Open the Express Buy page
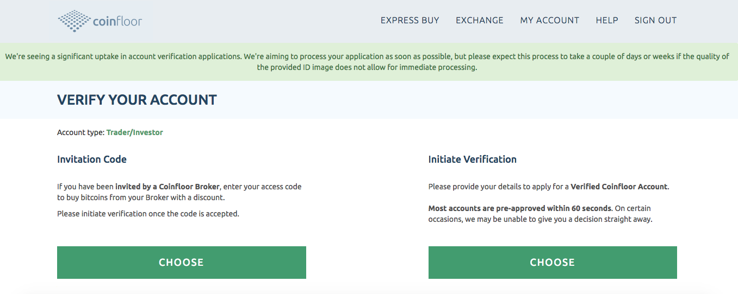 410,21
